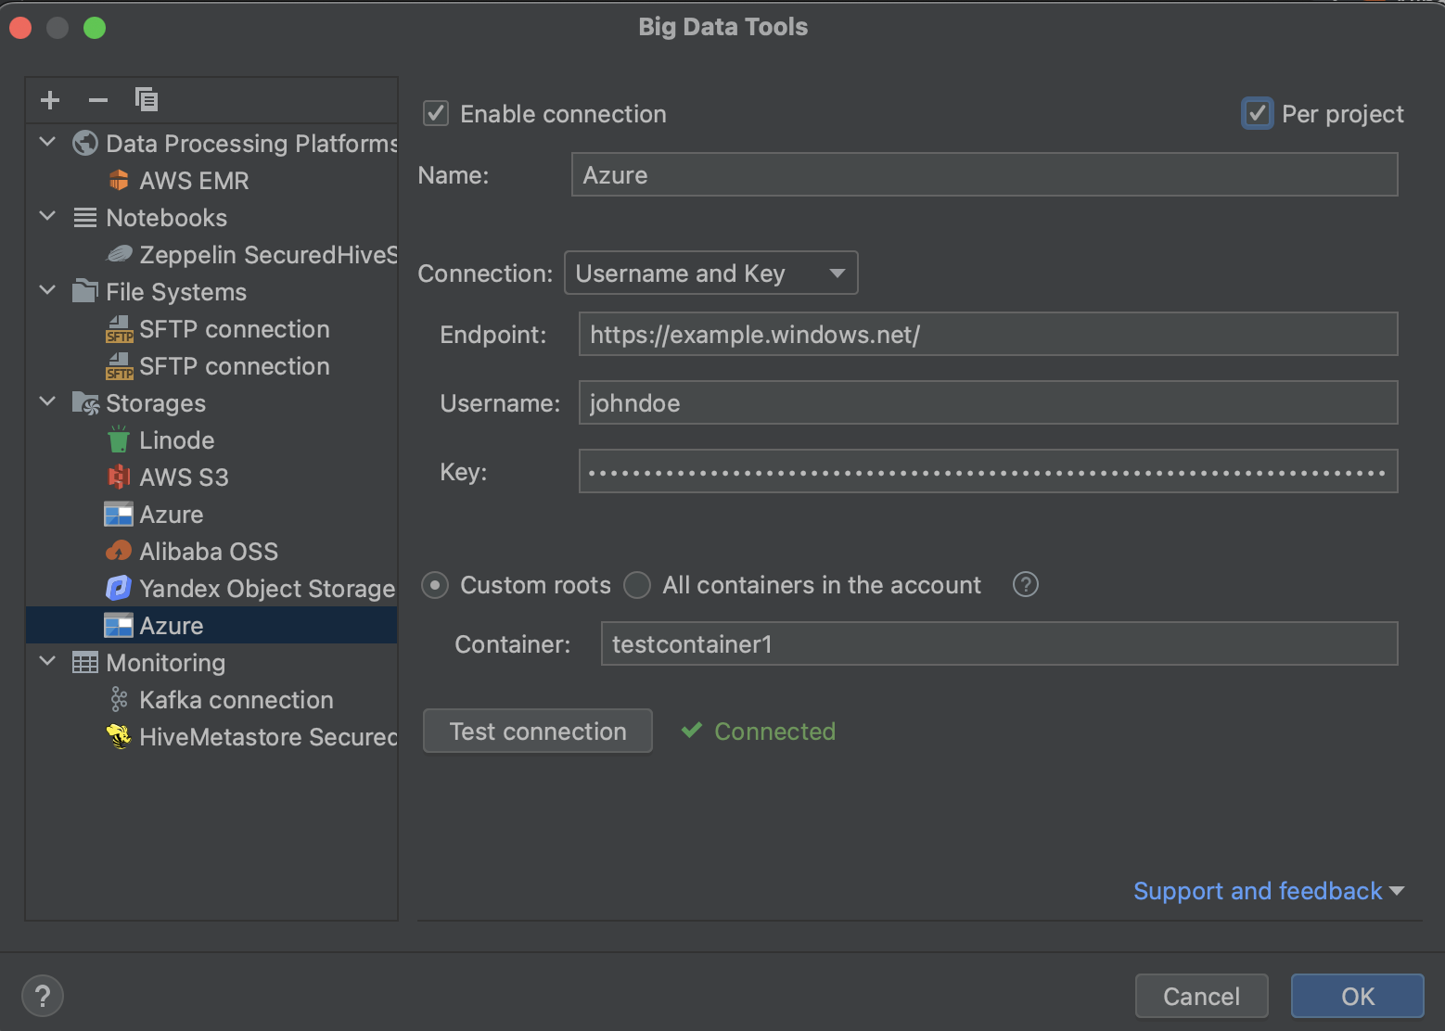Click the Kafka connection icon
This screenshot has height=1031, width=1445.
point(119,699)
